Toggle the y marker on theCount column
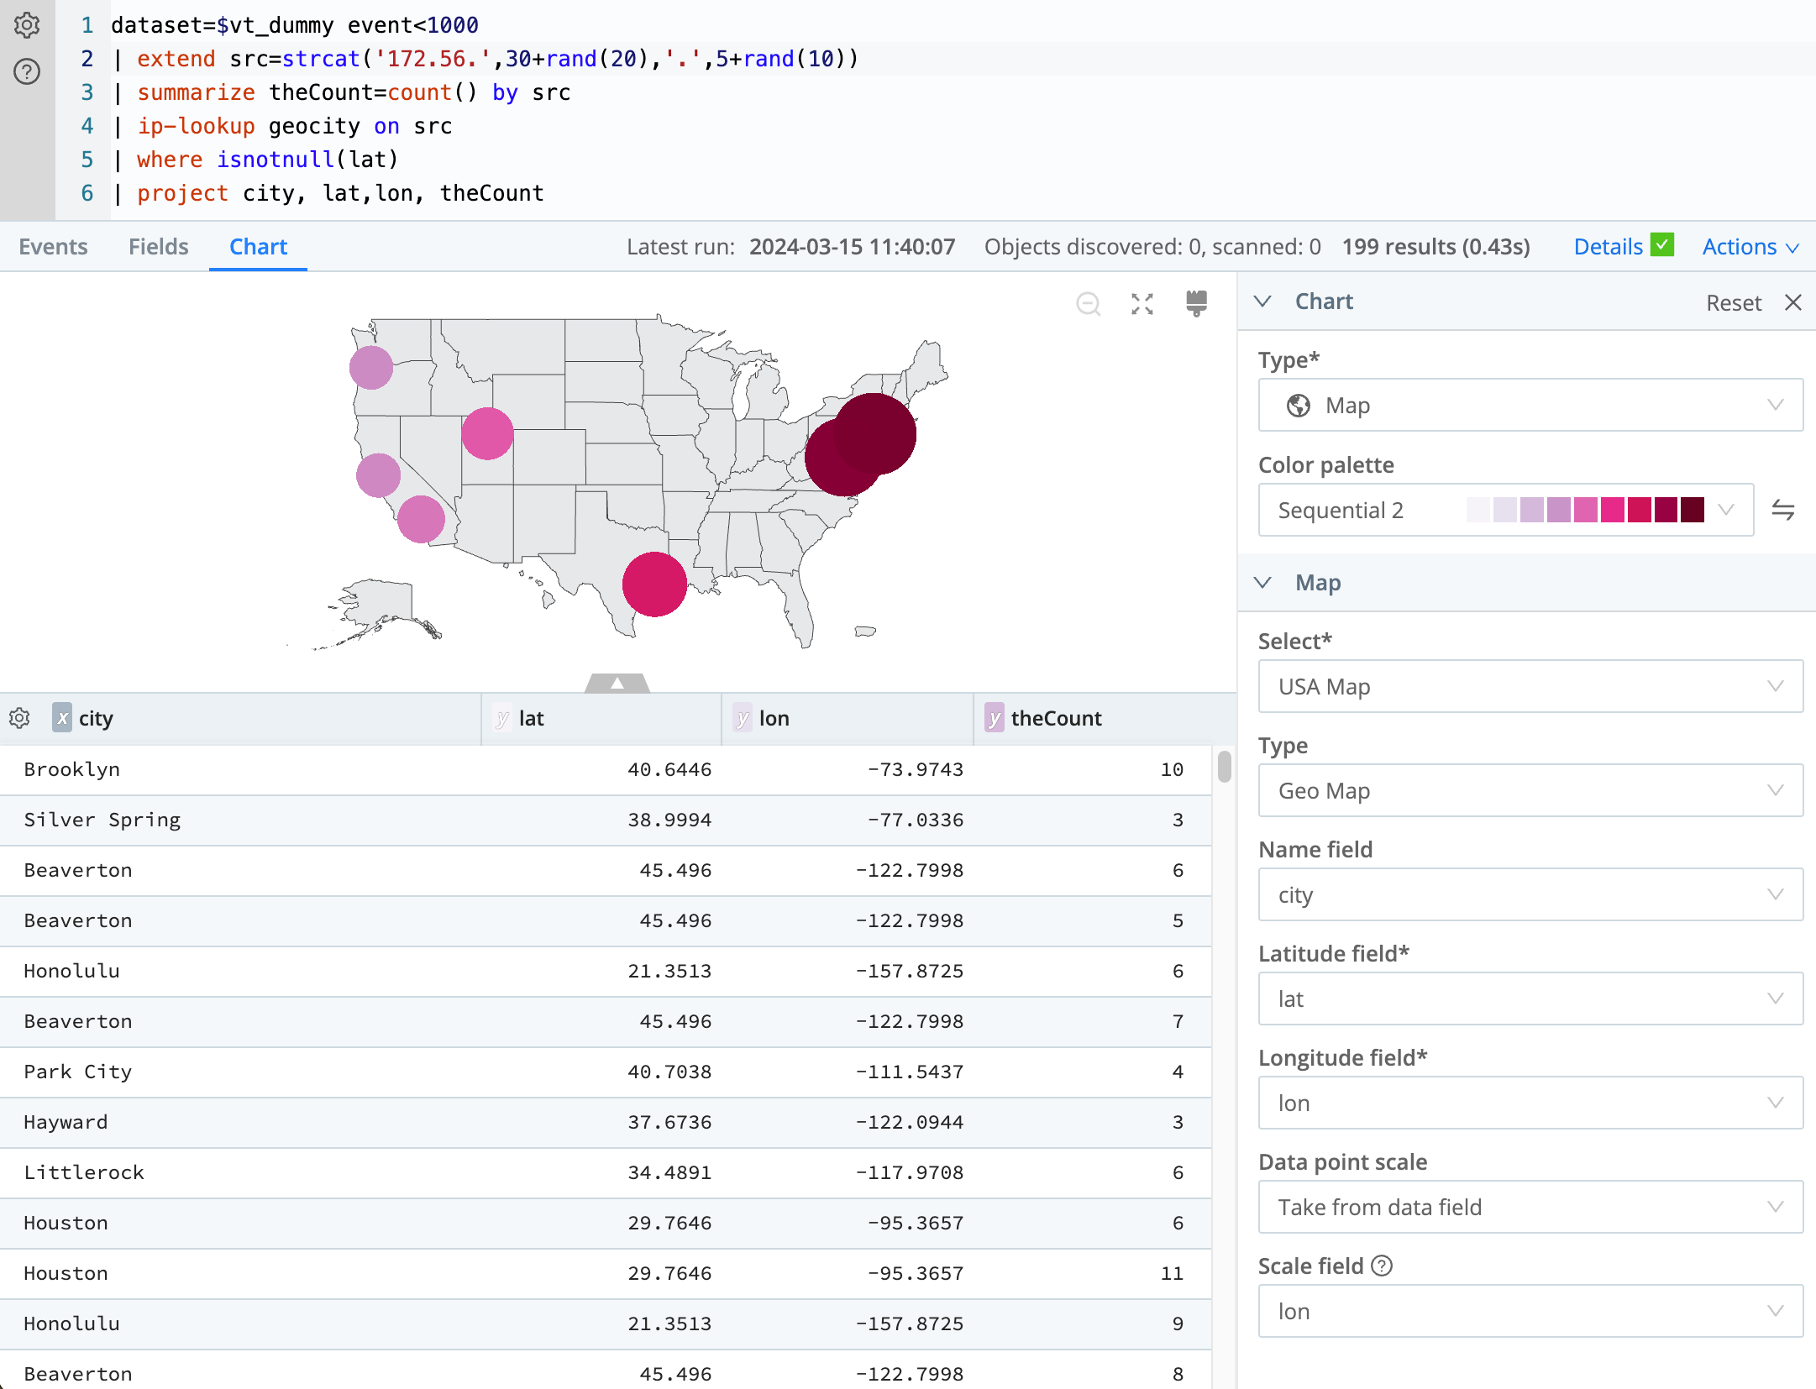The image size is (1816, 1389). pos(995,718)
